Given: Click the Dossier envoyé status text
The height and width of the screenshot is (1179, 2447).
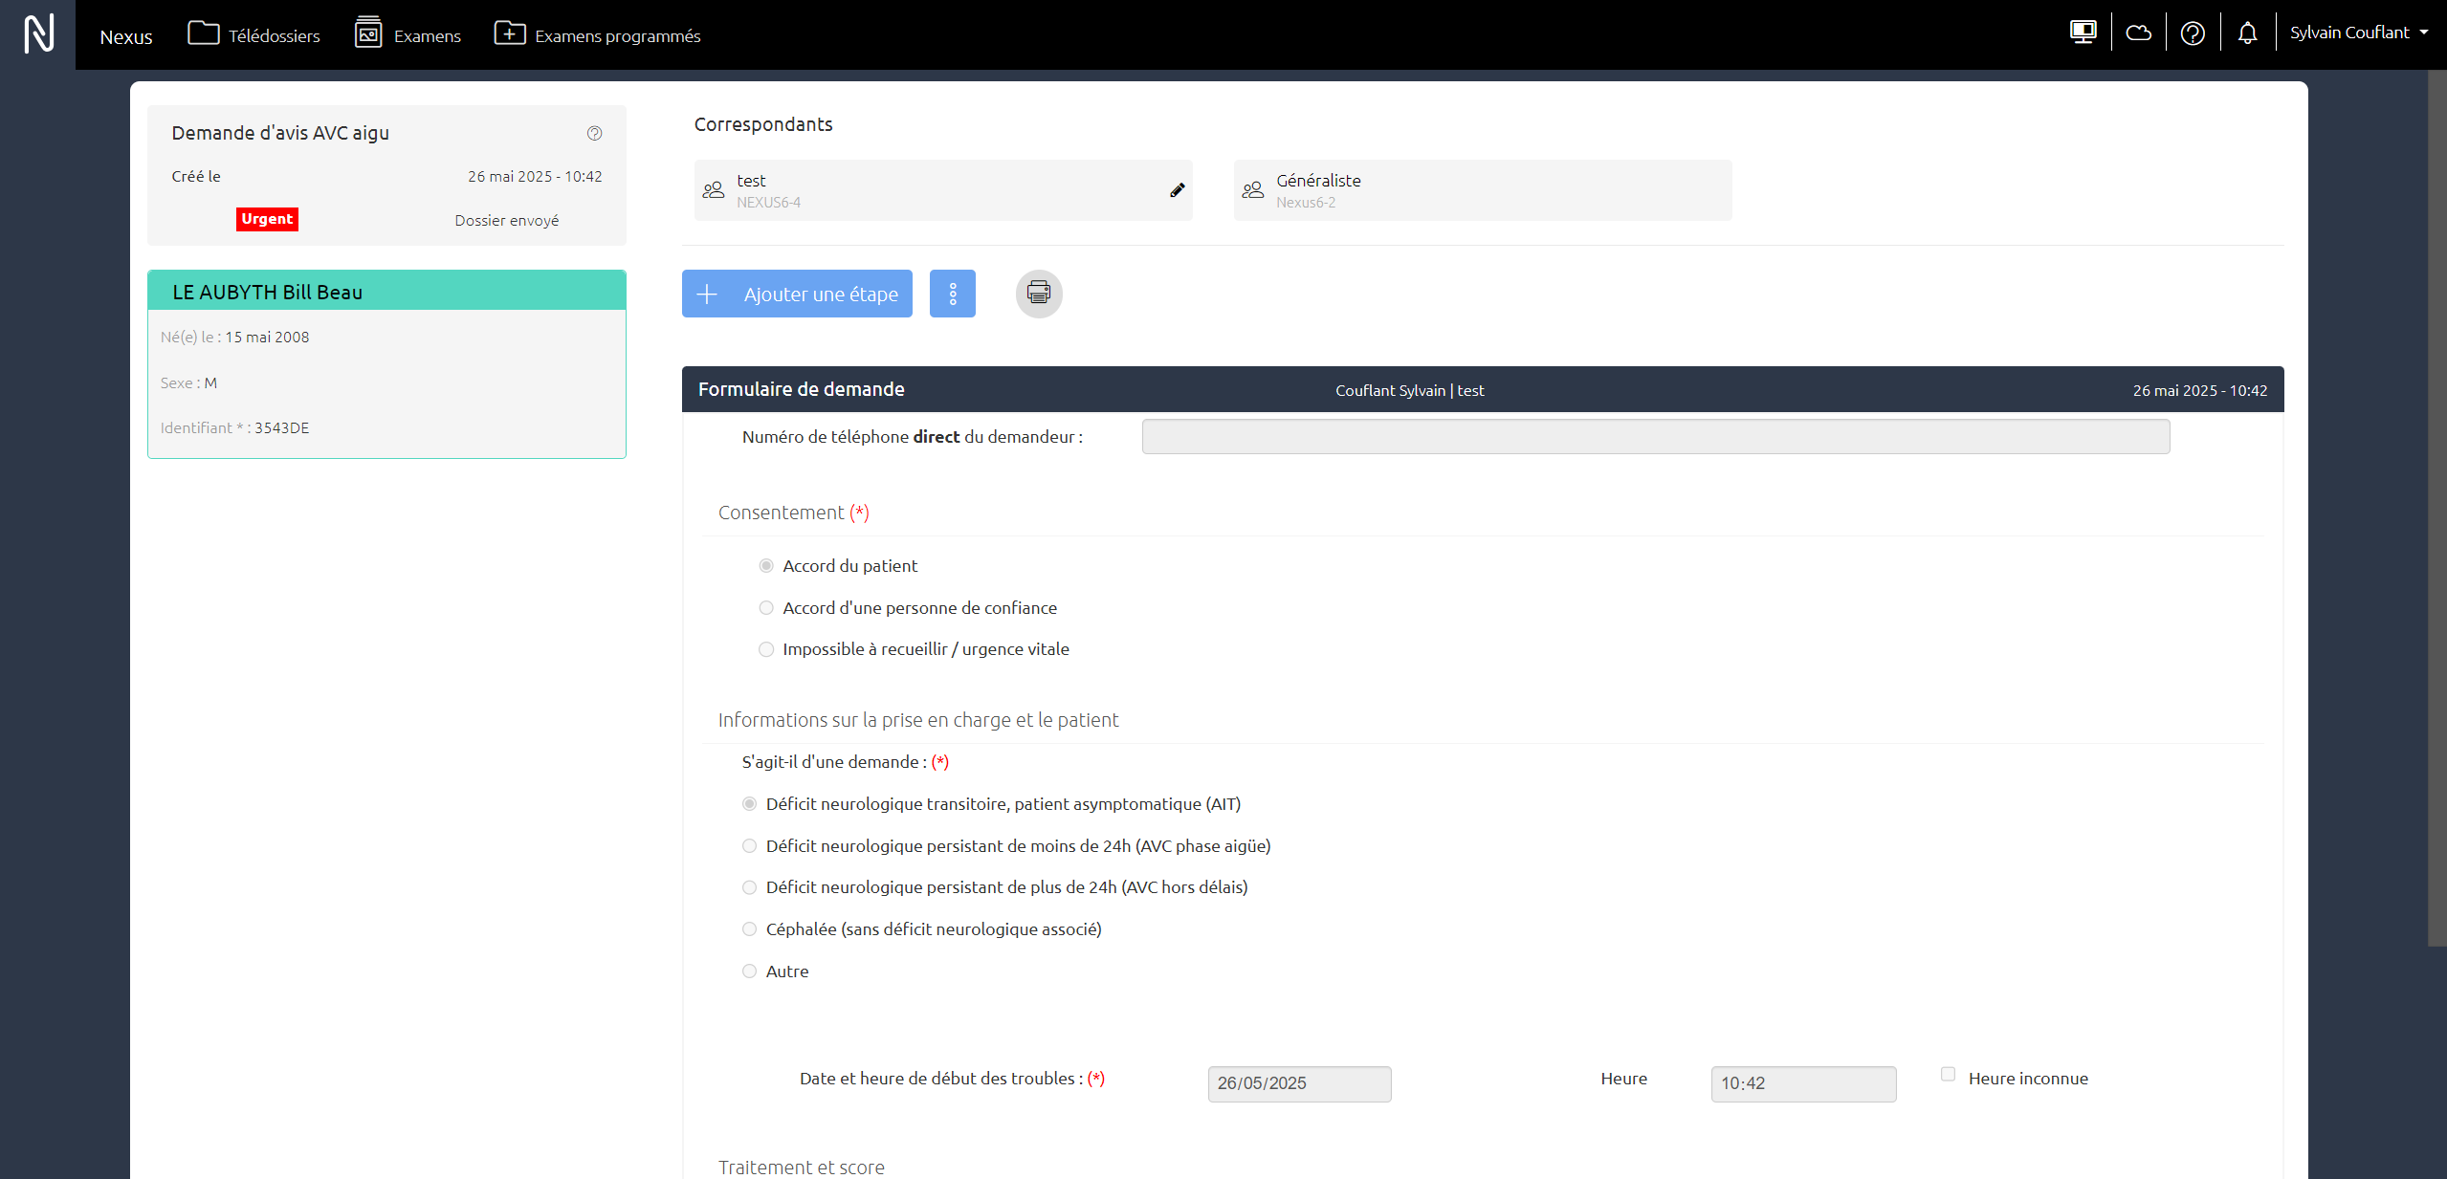Looking at the screenshot, I should 507,221.
